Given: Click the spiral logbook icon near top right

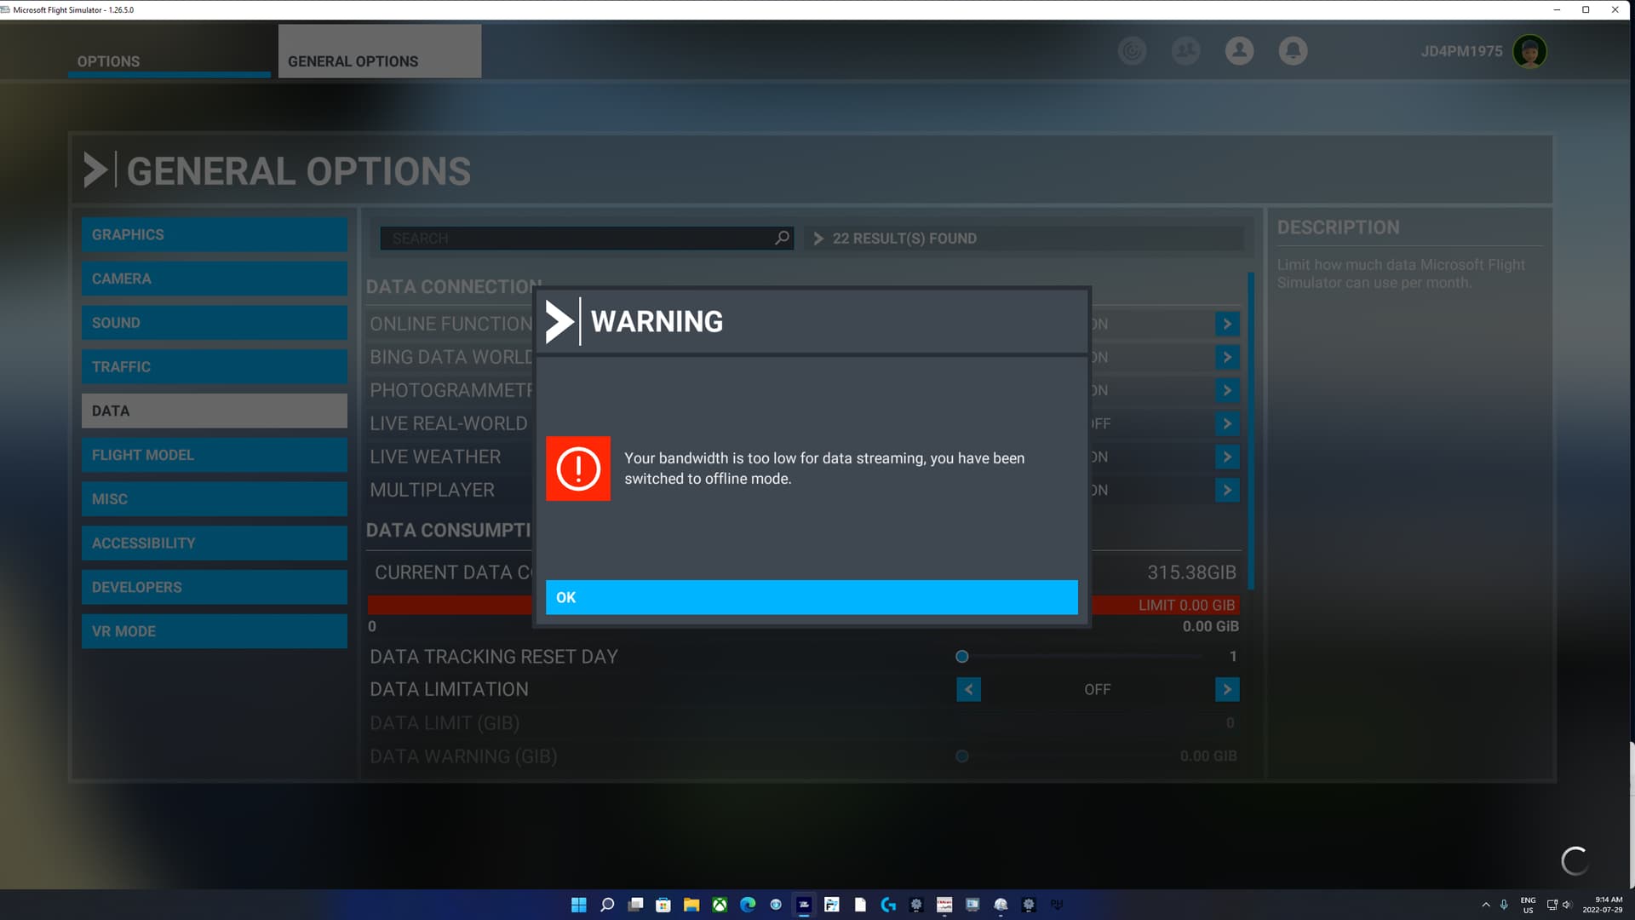Looking at the screenshot, I should 1131,51.
